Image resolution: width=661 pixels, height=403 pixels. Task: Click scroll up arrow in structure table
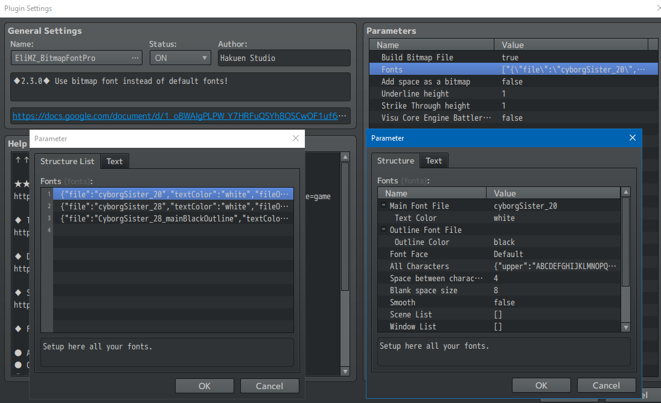(x=626, y=192)
